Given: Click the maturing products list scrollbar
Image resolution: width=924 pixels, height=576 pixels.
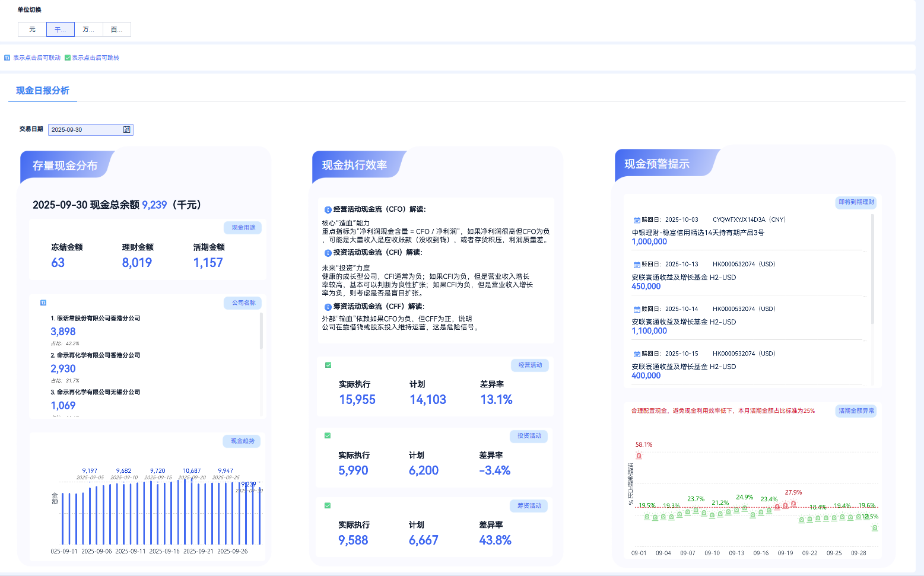Looking at the screenshot, I should point(872,269).
